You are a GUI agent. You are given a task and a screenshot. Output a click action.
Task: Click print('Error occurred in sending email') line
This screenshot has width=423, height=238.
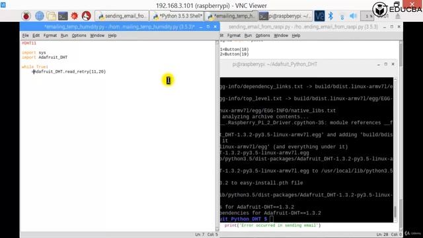pyautogui.click(x=272, y=225)
